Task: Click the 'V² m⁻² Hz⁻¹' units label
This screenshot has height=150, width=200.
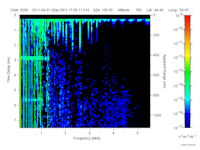Action: 187,136
